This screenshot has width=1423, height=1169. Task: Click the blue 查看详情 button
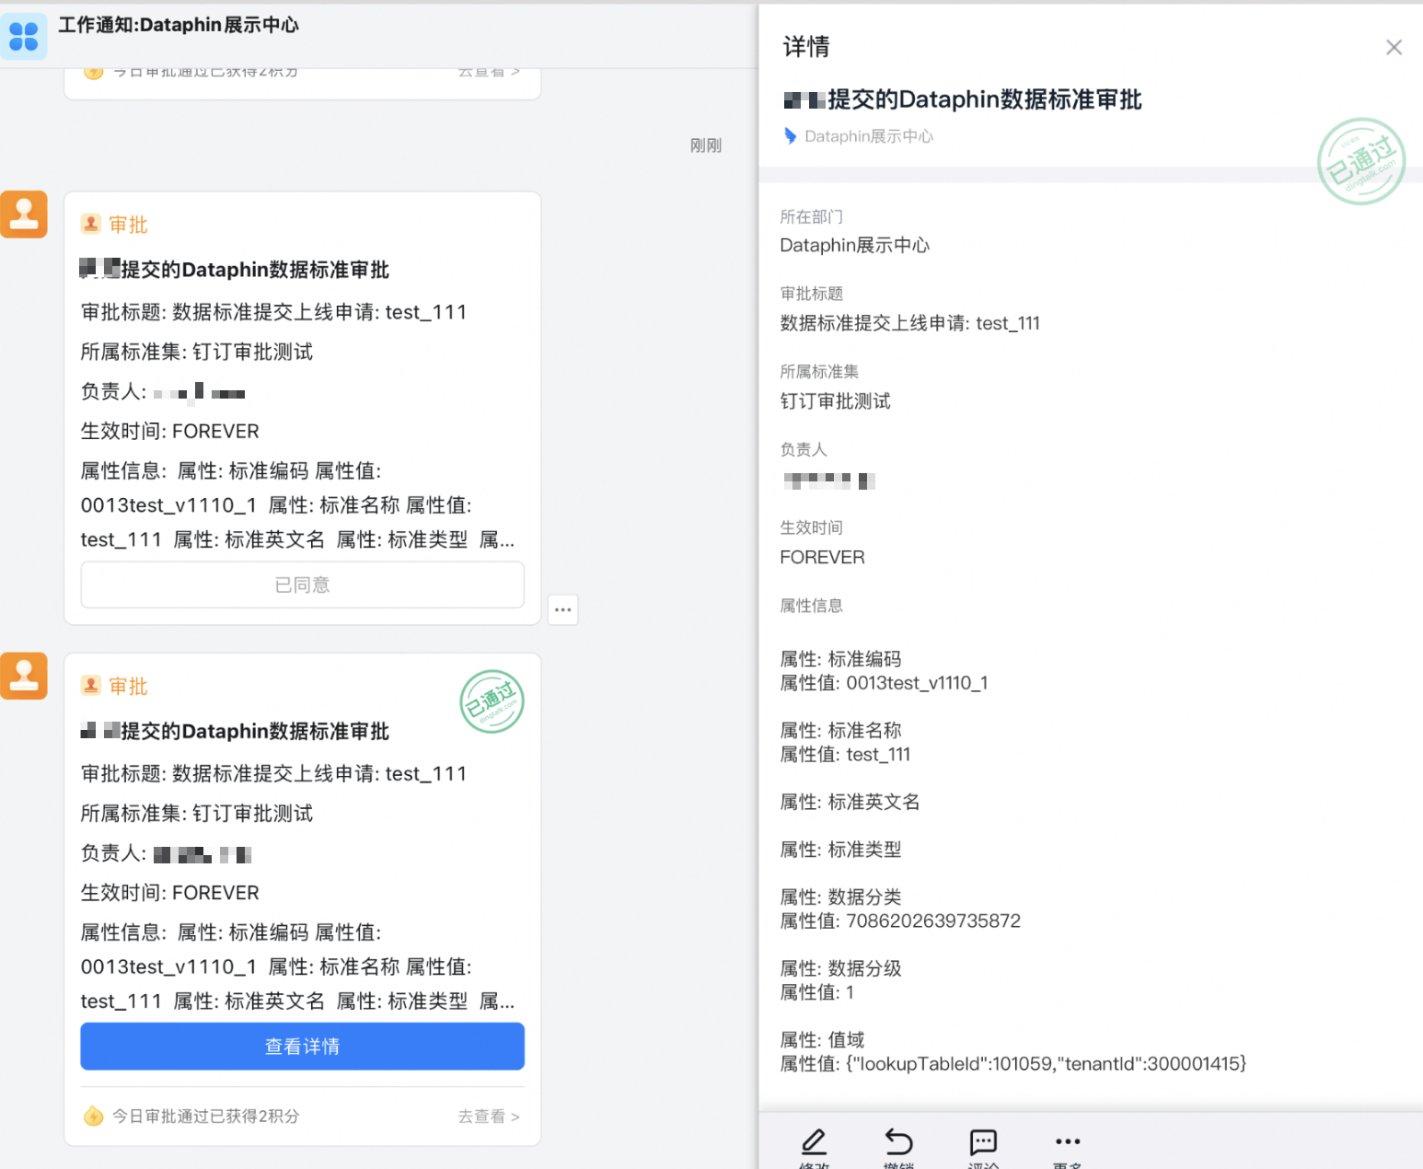pos(302,1047)
